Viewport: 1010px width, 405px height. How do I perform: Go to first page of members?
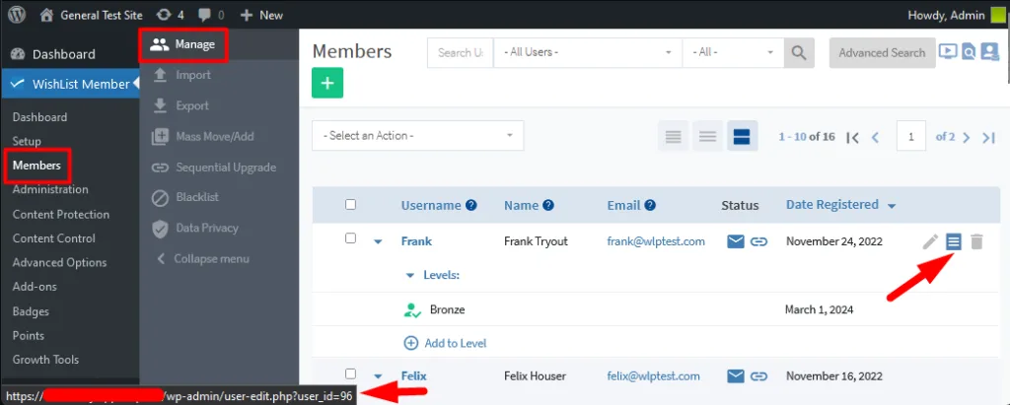[x=853, y=137]
